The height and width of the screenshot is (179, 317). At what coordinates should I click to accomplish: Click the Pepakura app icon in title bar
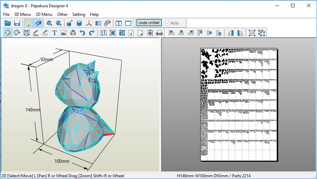(6, 6)
